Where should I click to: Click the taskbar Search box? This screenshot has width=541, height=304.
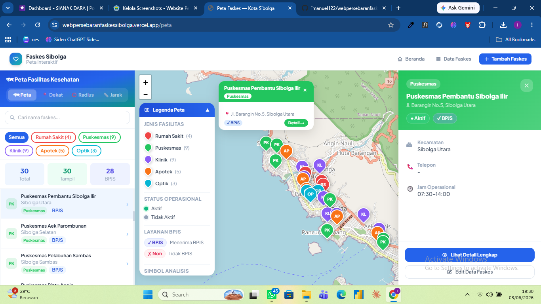(202, 294)
